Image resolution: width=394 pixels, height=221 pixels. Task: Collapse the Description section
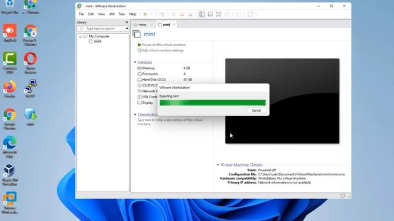coord(135,115)
